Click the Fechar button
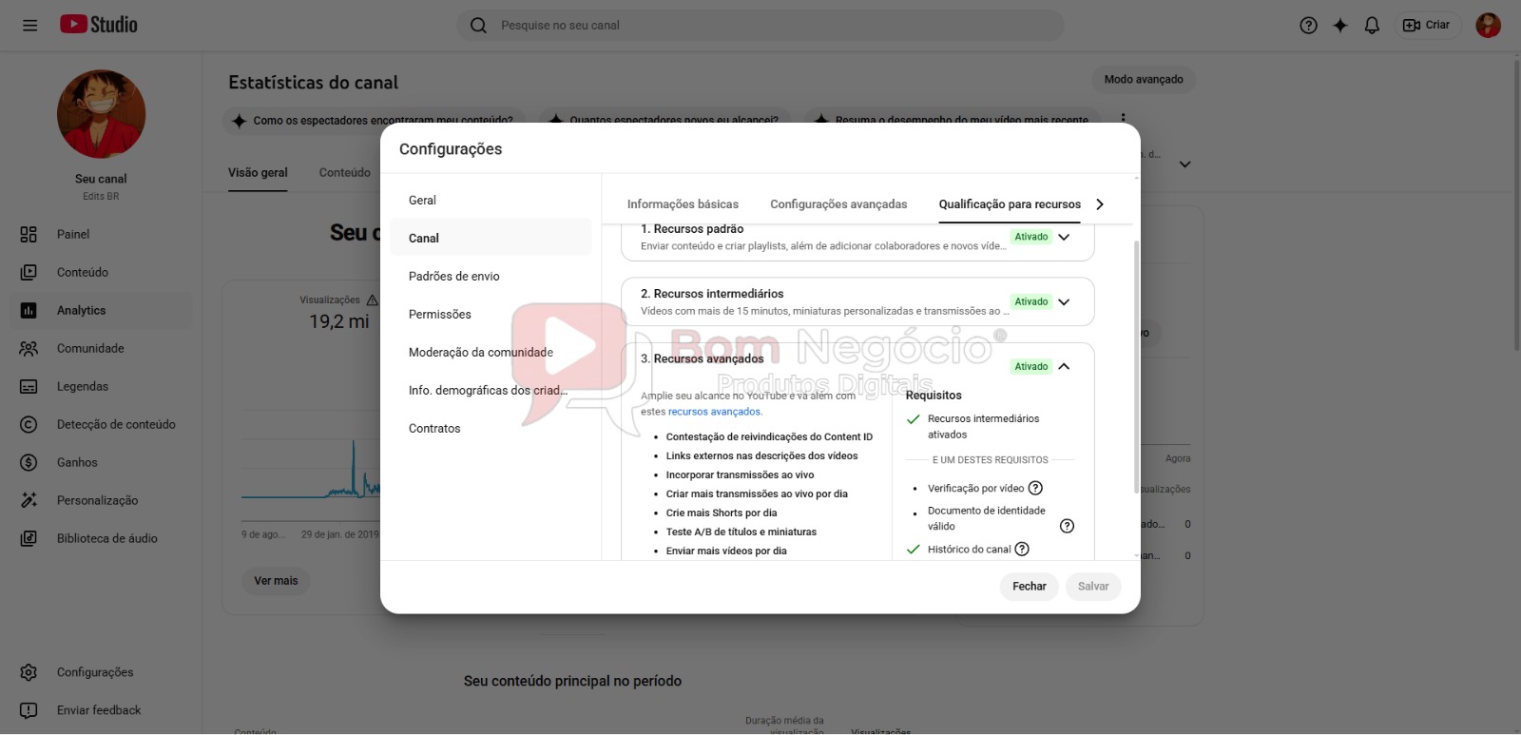 [1030, 586]
